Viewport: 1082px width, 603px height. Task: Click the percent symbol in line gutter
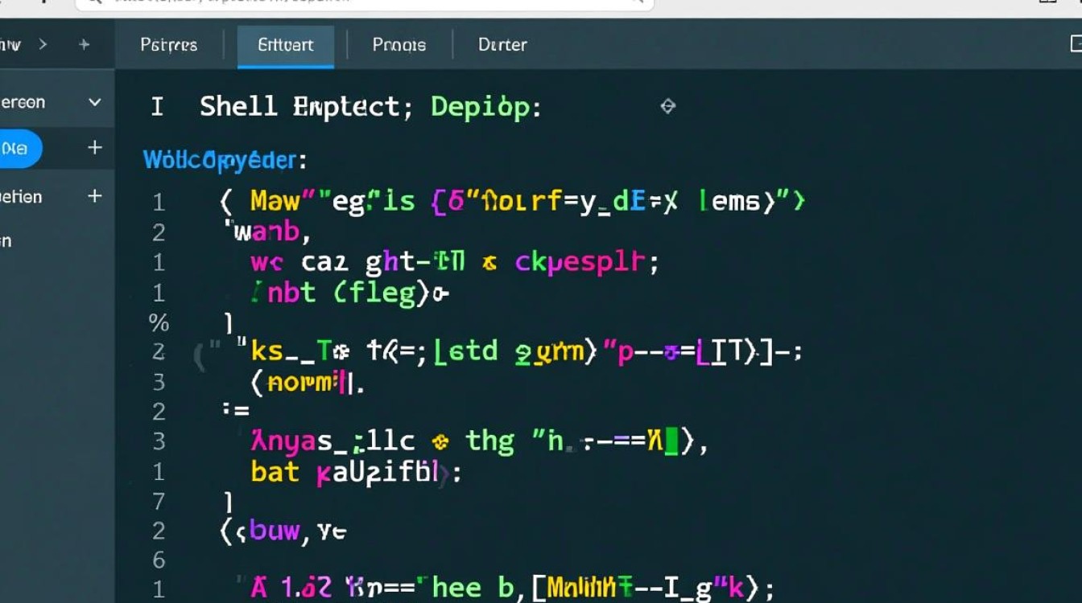pyautogui.click(x=159, y=323)
